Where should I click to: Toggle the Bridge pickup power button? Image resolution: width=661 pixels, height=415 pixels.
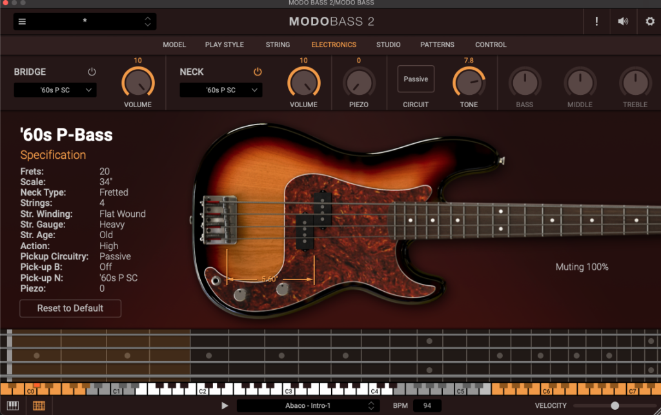[92, 72]
